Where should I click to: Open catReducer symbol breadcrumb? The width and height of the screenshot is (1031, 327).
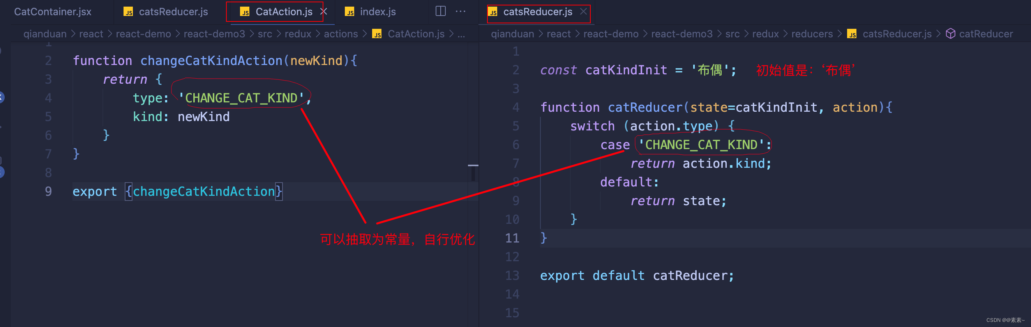click(x=986, y=33)
